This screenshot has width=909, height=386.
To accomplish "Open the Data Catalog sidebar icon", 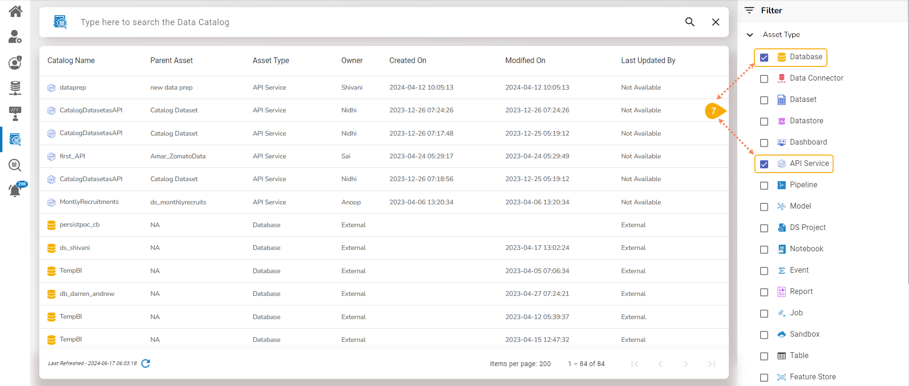I will click(x=15, y=139).
